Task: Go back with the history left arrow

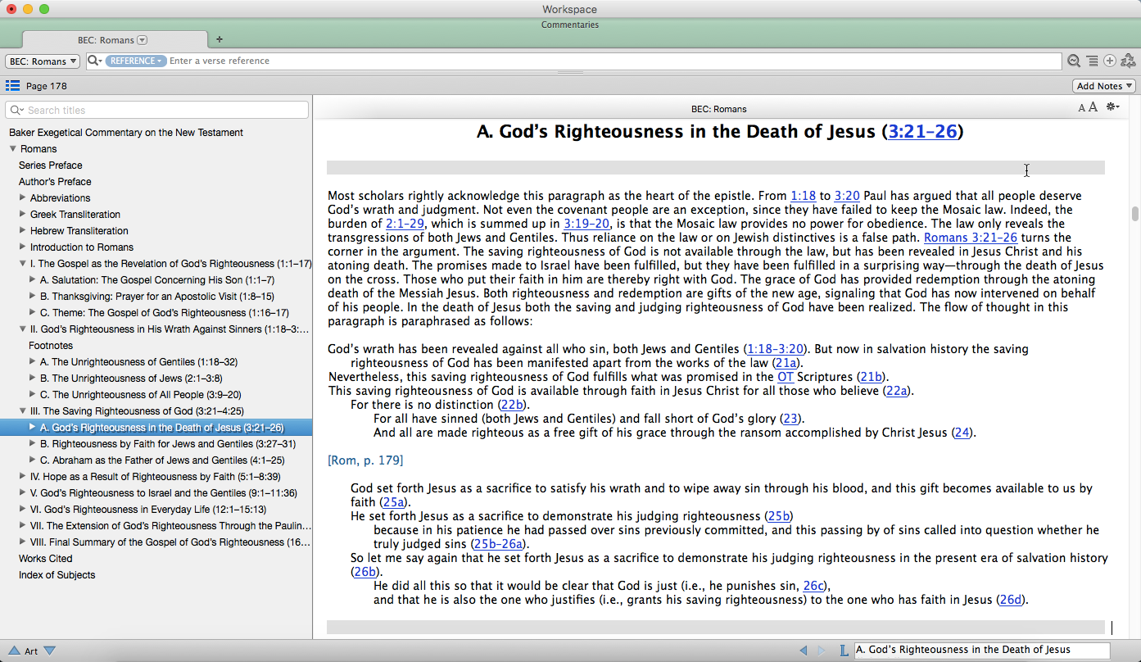Action: pos(804,651)
